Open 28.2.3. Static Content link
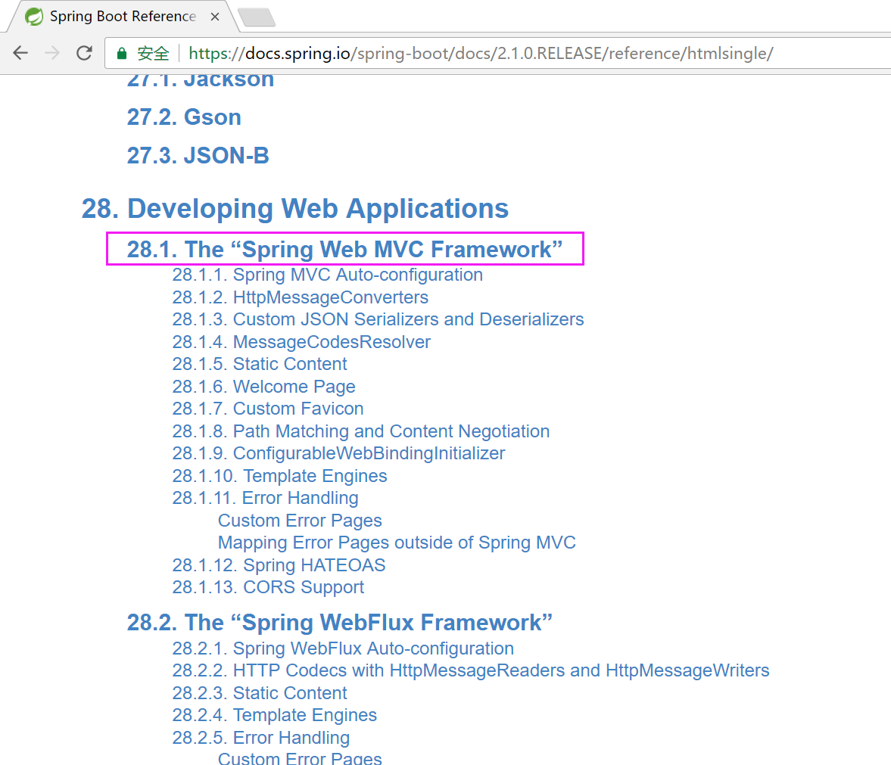 [x=259, y=693]
